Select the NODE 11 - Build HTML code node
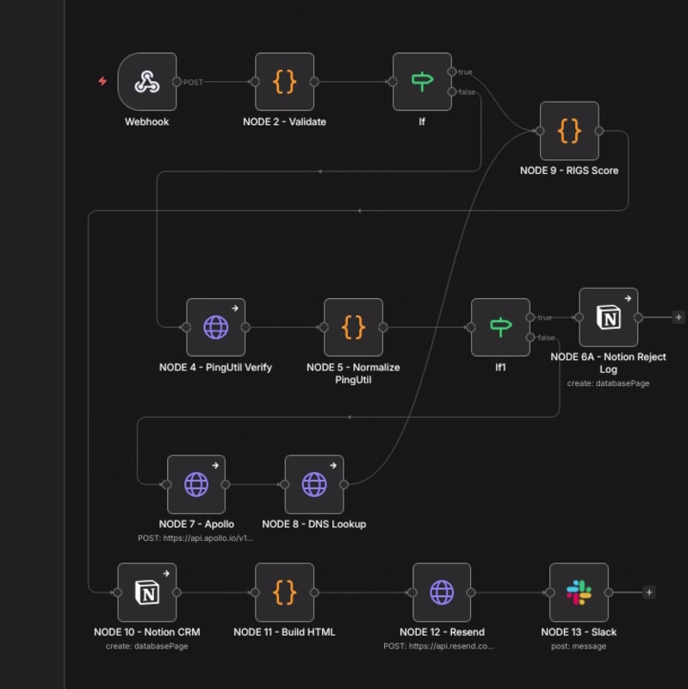This screenshot has width=688, height=689. pyautogui.click(x=285, y=593)
